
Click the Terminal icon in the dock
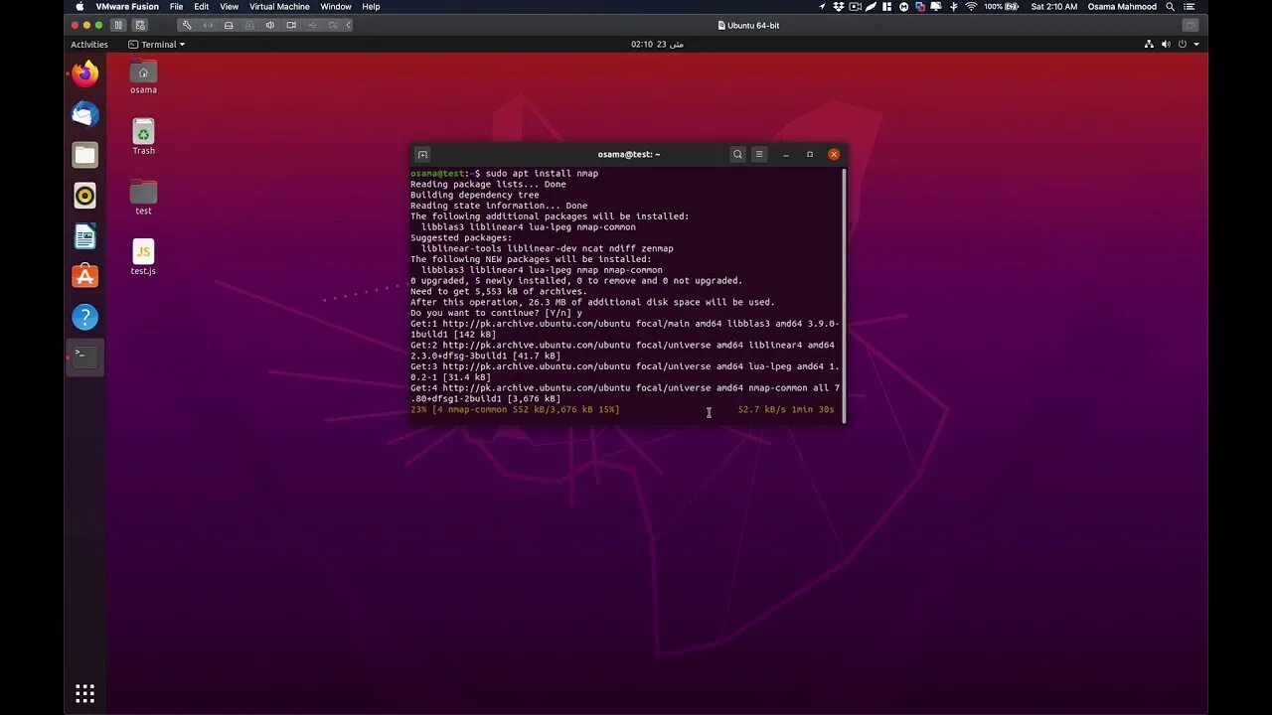tap(85, 357)
